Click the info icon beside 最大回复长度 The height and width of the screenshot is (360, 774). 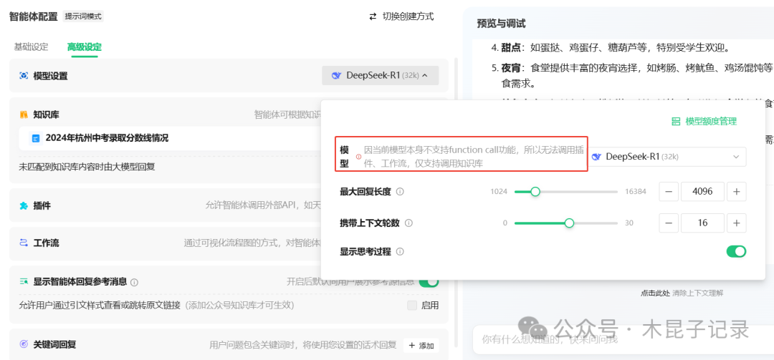pos(400,192)
